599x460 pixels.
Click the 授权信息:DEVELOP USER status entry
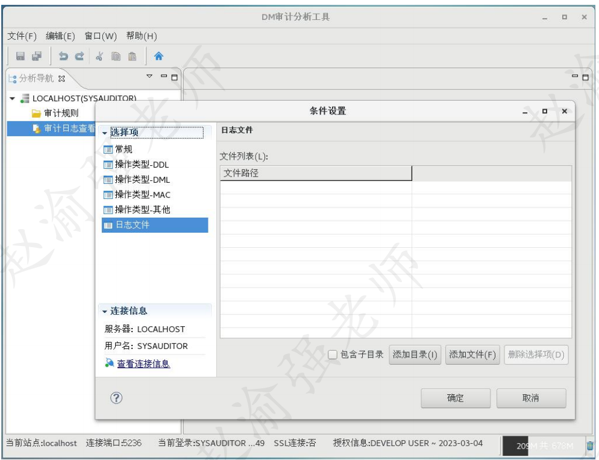407,443
